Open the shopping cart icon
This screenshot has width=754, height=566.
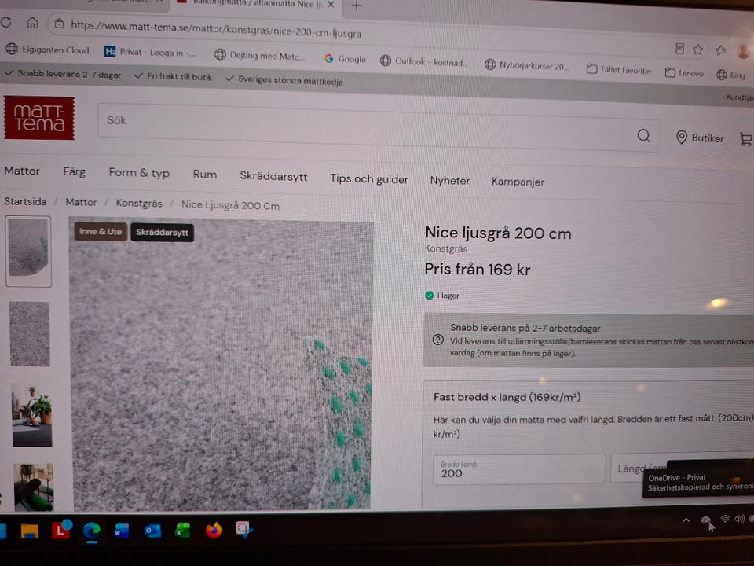point(747,139)
